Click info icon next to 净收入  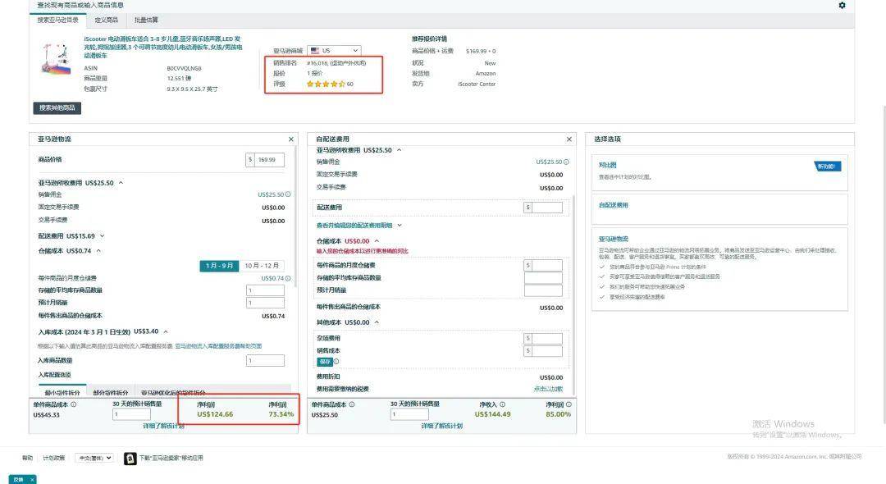[x=502, y=404]
